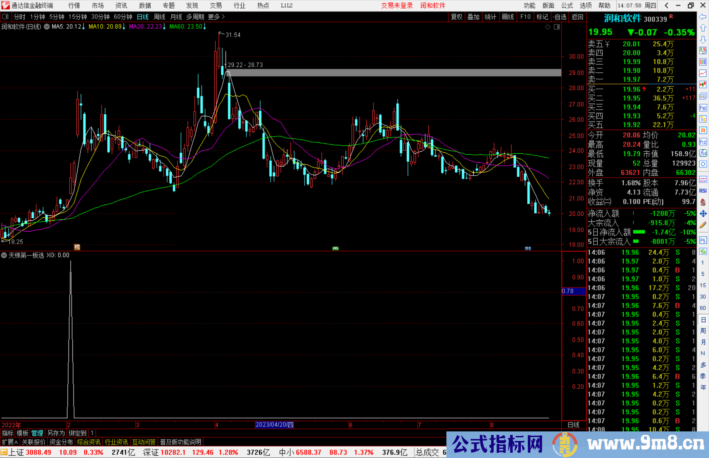The height and width of the screenshot is (458, 709).
Task: Click the refresh data icon in sidebar
Action: click(x=703, y=251)
